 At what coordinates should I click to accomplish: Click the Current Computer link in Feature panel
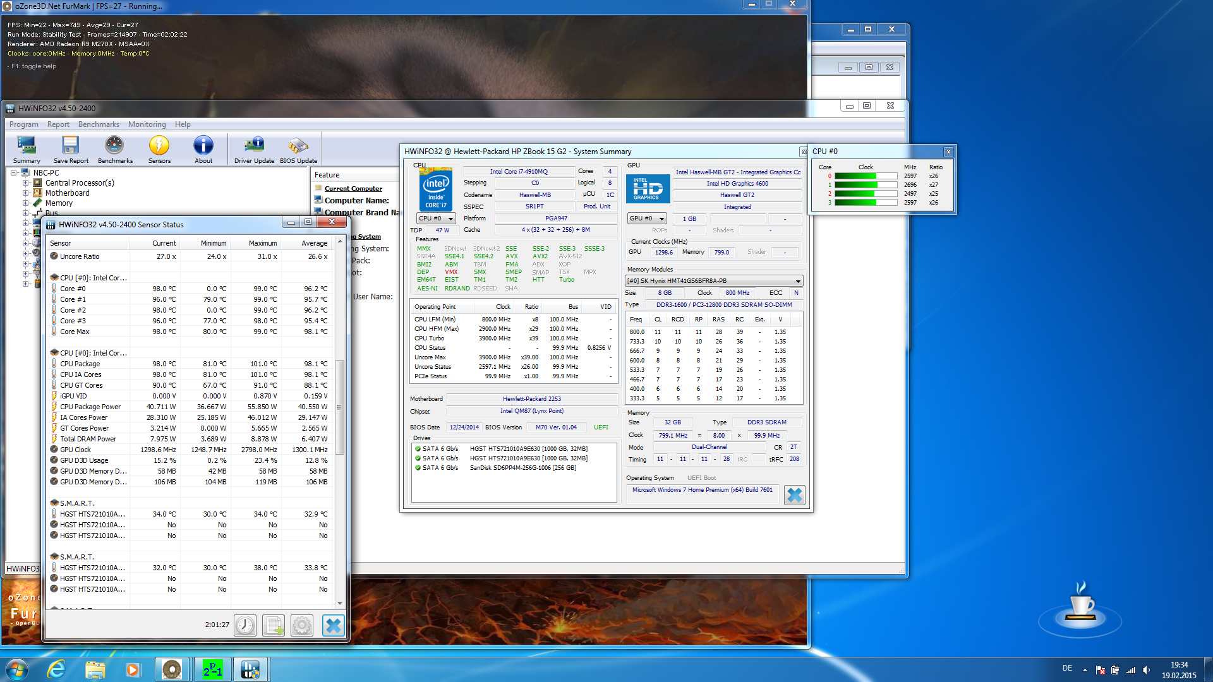353,188
